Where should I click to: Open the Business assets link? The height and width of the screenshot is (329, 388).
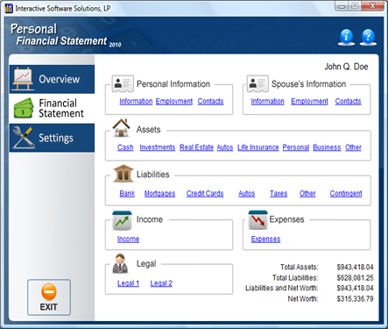click(x=327, y=147)
